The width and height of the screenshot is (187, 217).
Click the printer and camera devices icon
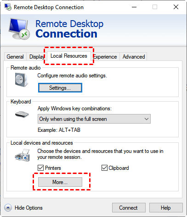22,155
